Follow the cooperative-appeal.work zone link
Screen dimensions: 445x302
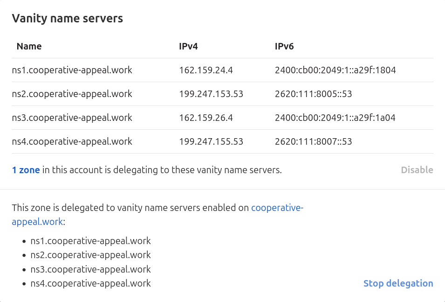277,208
